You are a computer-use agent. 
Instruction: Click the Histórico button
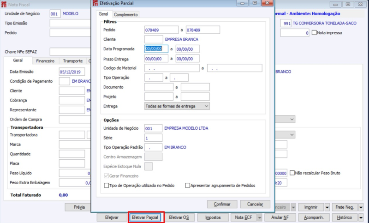[345, 217]
